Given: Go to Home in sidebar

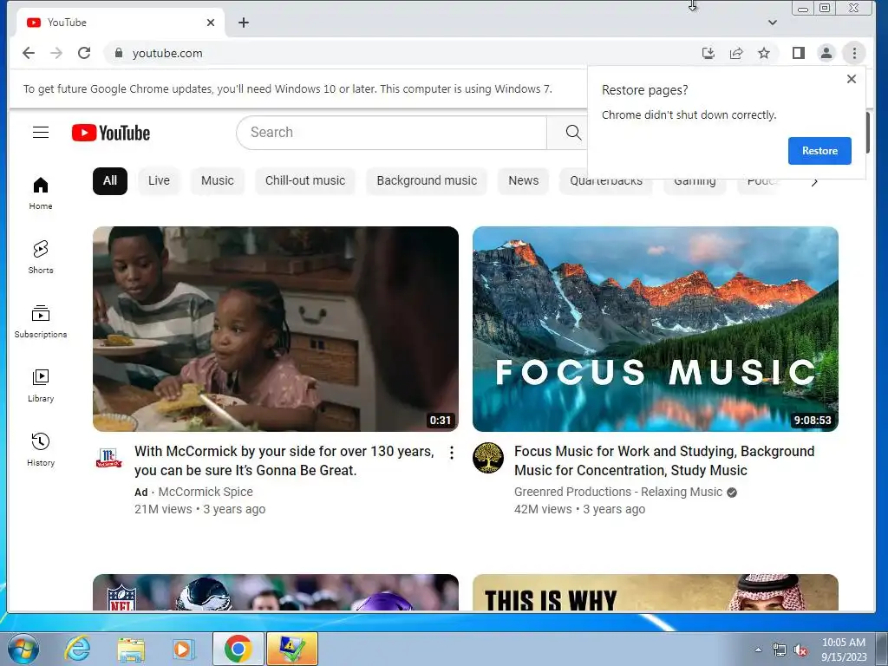Looking at the screenshot, I should pos(41,193).
